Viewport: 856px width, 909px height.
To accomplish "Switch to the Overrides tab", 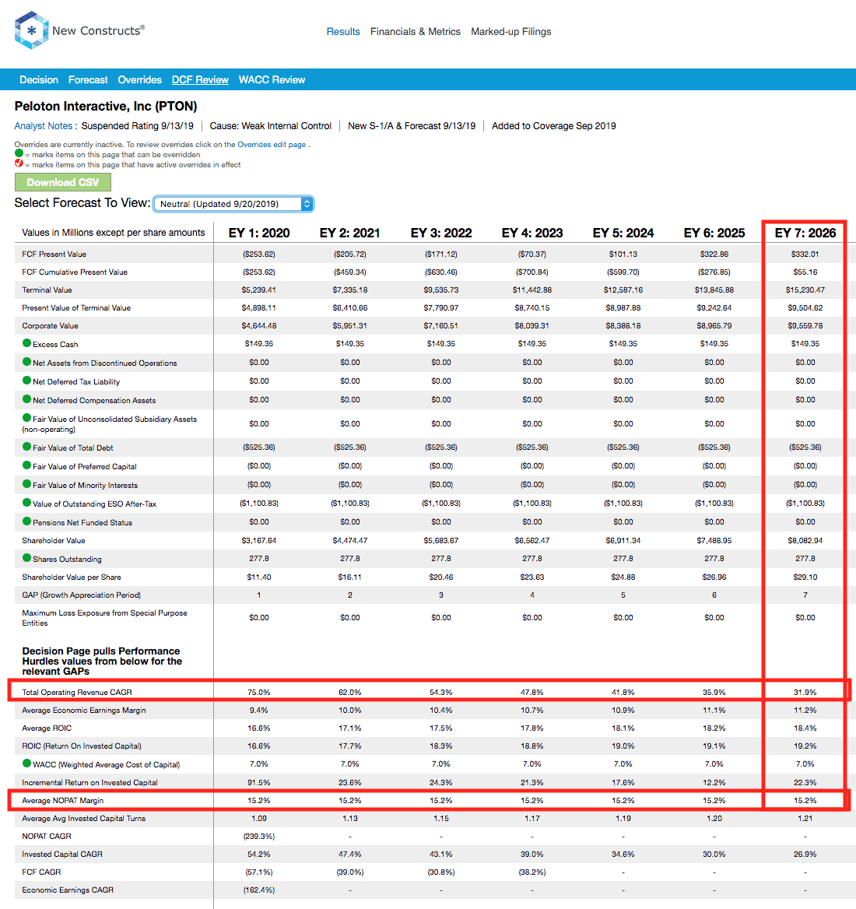I will coord(139,80).
